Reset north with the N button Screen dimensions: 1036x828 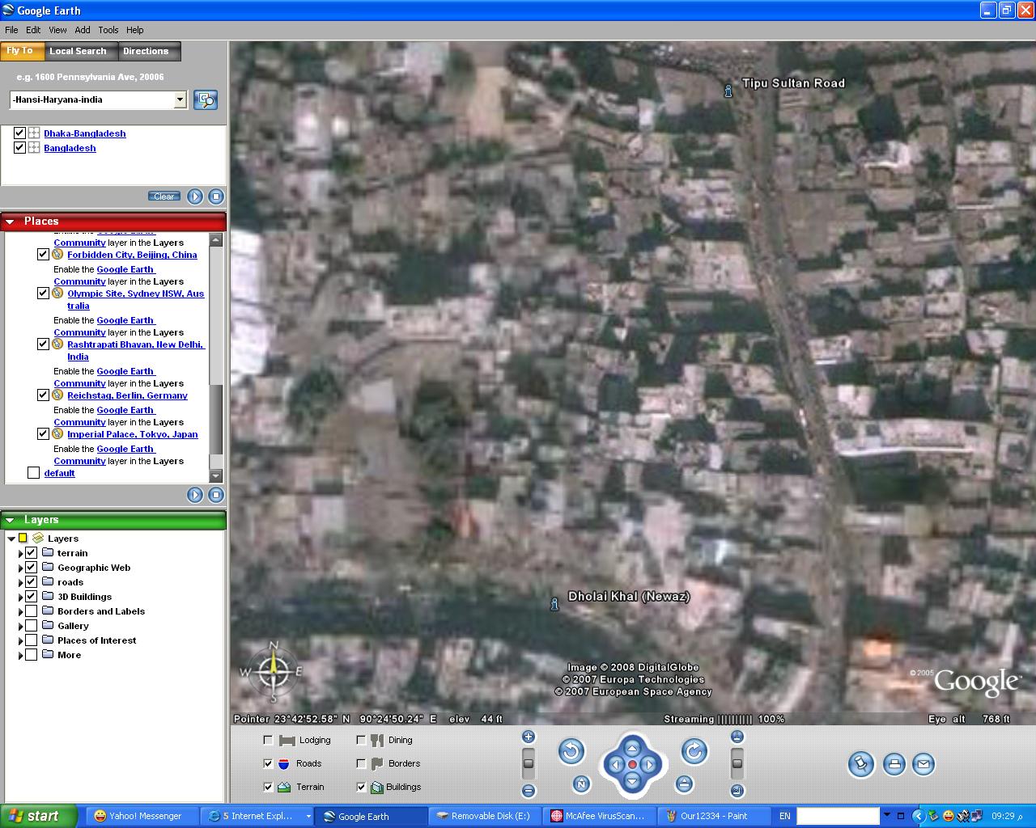click(581, 784)
